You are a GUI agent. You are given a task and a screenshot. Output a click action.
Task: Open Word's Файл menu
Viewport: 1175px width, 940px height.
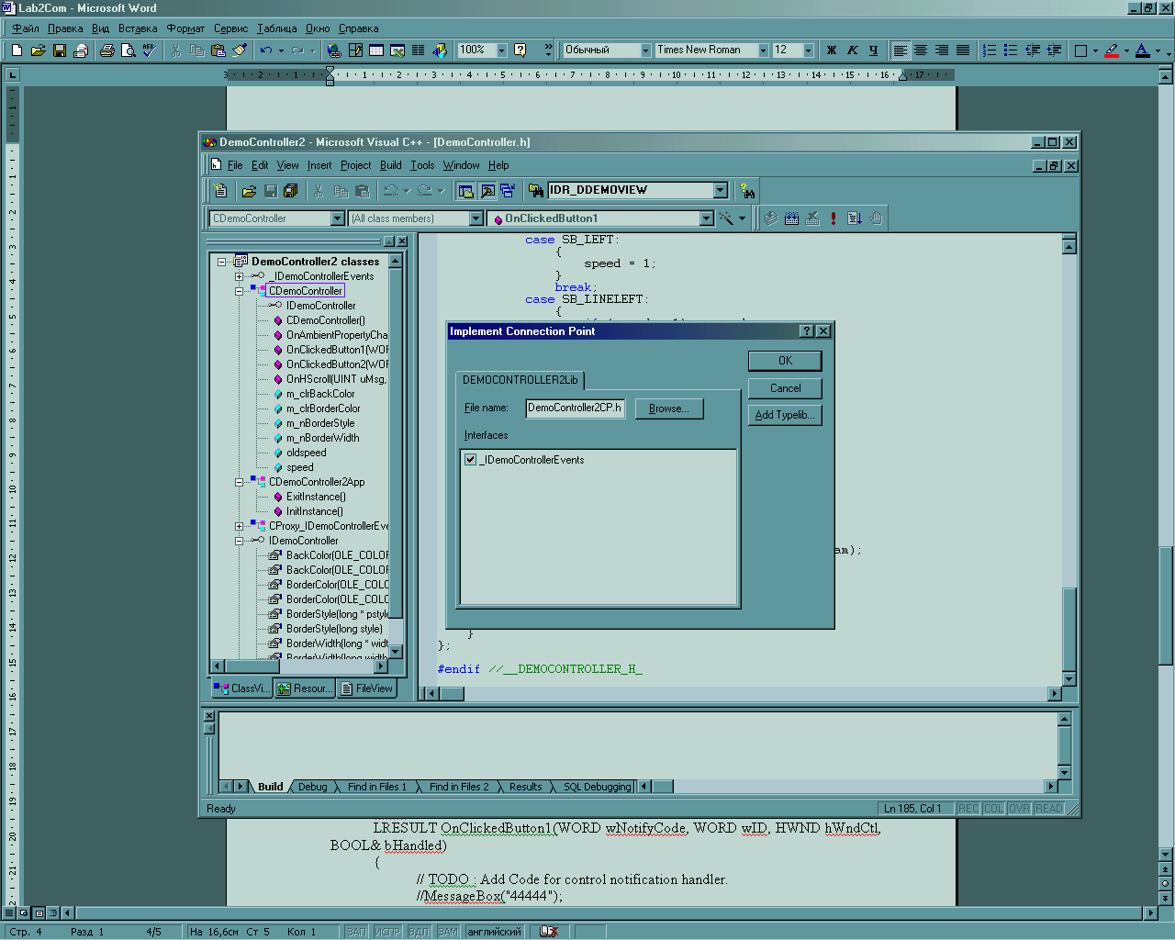pyautogui.click(x=26, y=28)
